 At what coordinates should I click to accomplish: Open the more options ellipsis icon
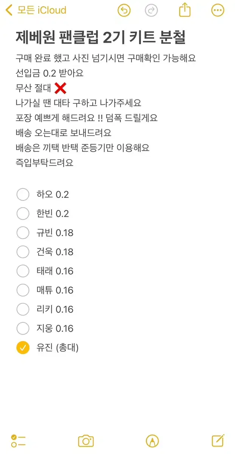tap(218, 10)
